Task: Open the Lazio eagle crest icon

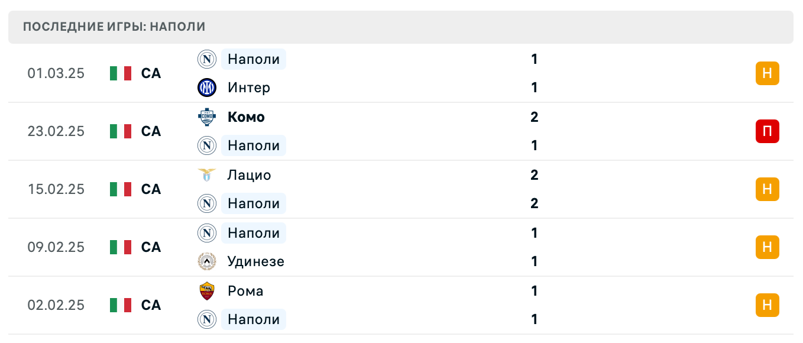Action: [207, 175]
